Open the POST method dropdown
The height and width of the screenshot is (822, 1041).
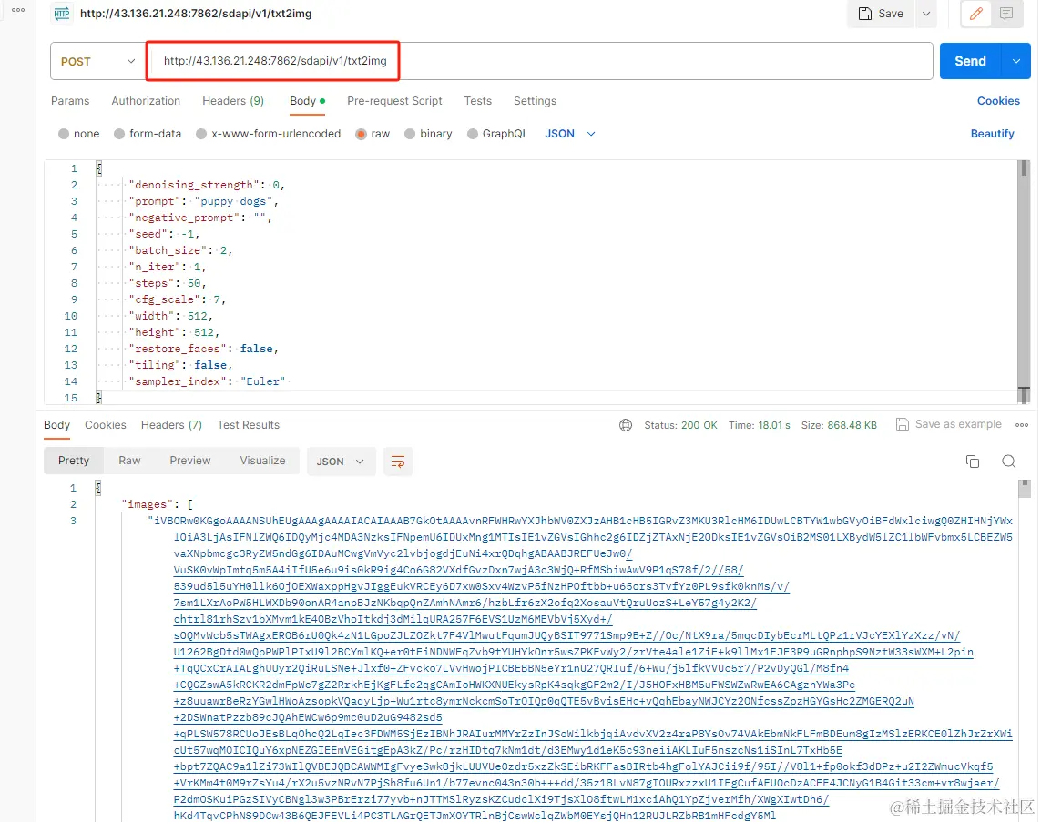pos(98,61)
